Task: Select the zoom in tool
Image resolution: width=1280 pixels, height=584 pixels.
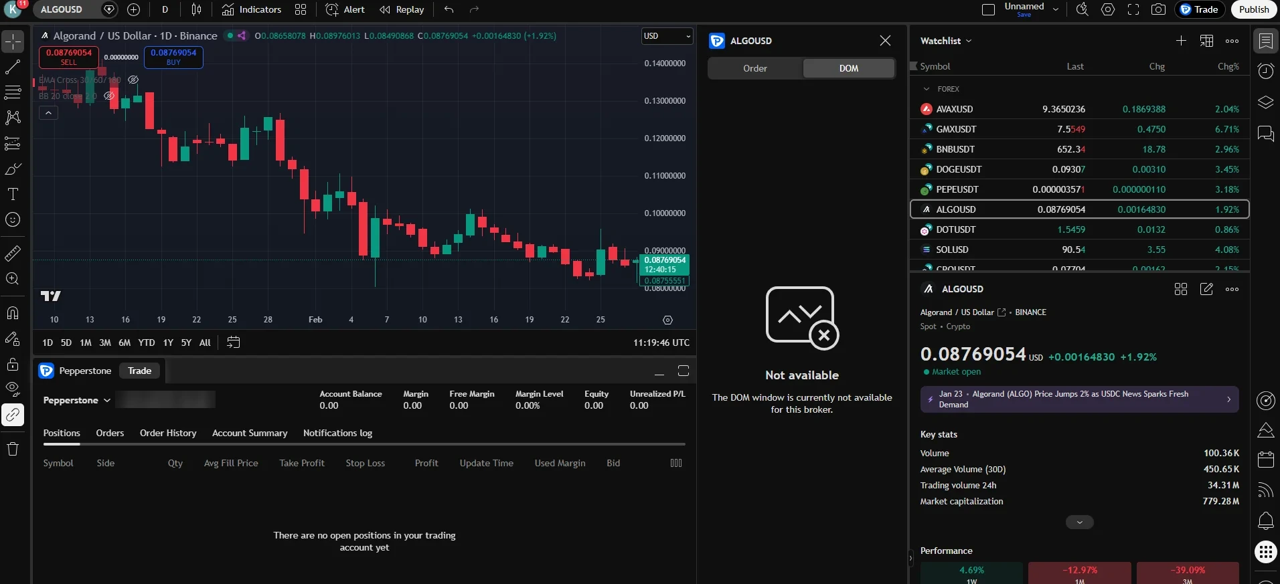Action: pyautogui.click(x=13, y=279)
